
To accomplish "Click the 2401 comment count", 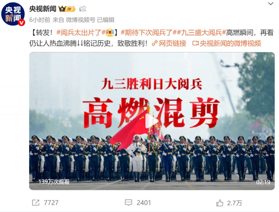I will (144, 203).
